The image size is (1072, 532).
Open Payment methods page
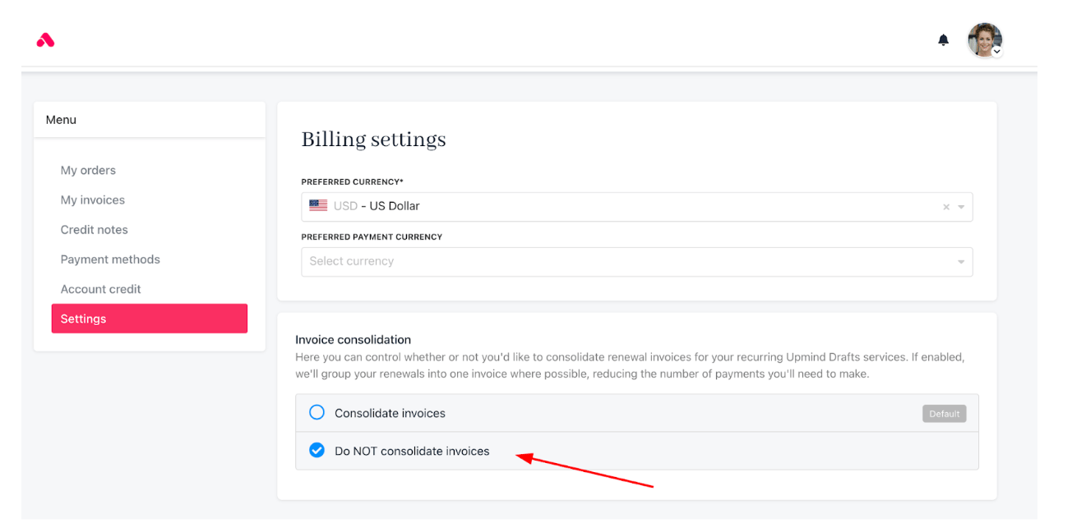point(110,259)
